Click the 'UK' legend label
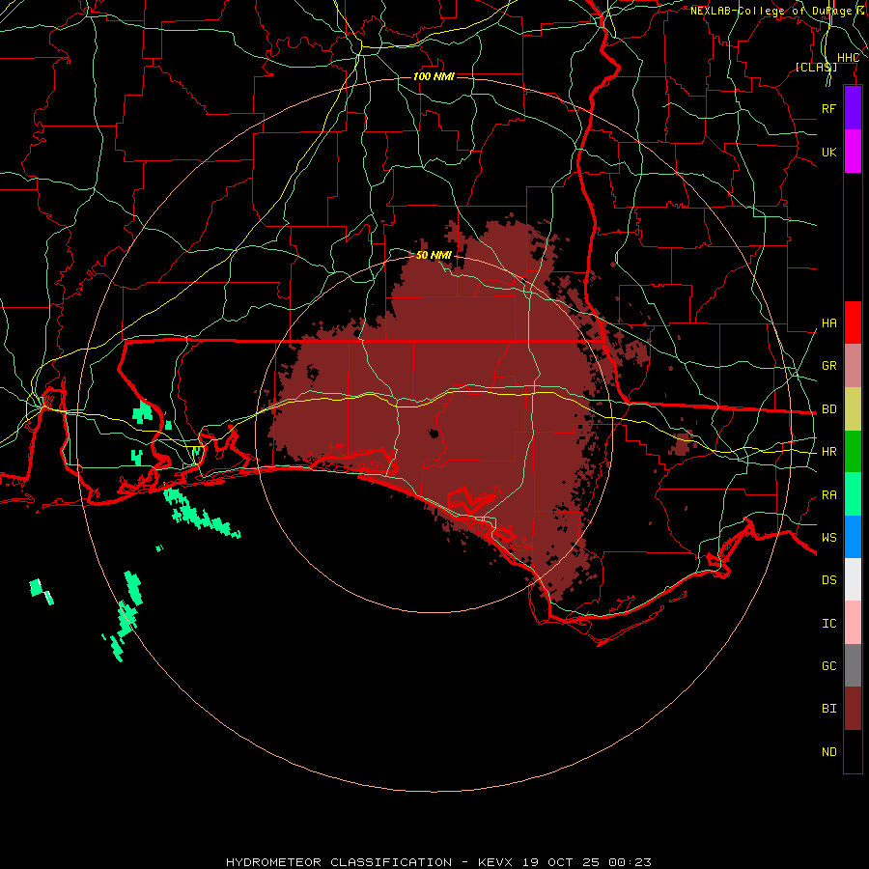The image size is (869, 869). point(828,152)
